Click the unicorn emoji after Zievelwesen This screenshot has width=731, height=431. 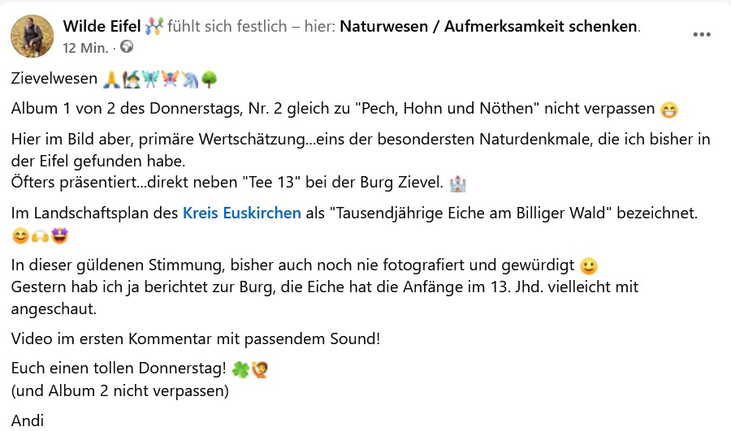click(x=191, y=80)
